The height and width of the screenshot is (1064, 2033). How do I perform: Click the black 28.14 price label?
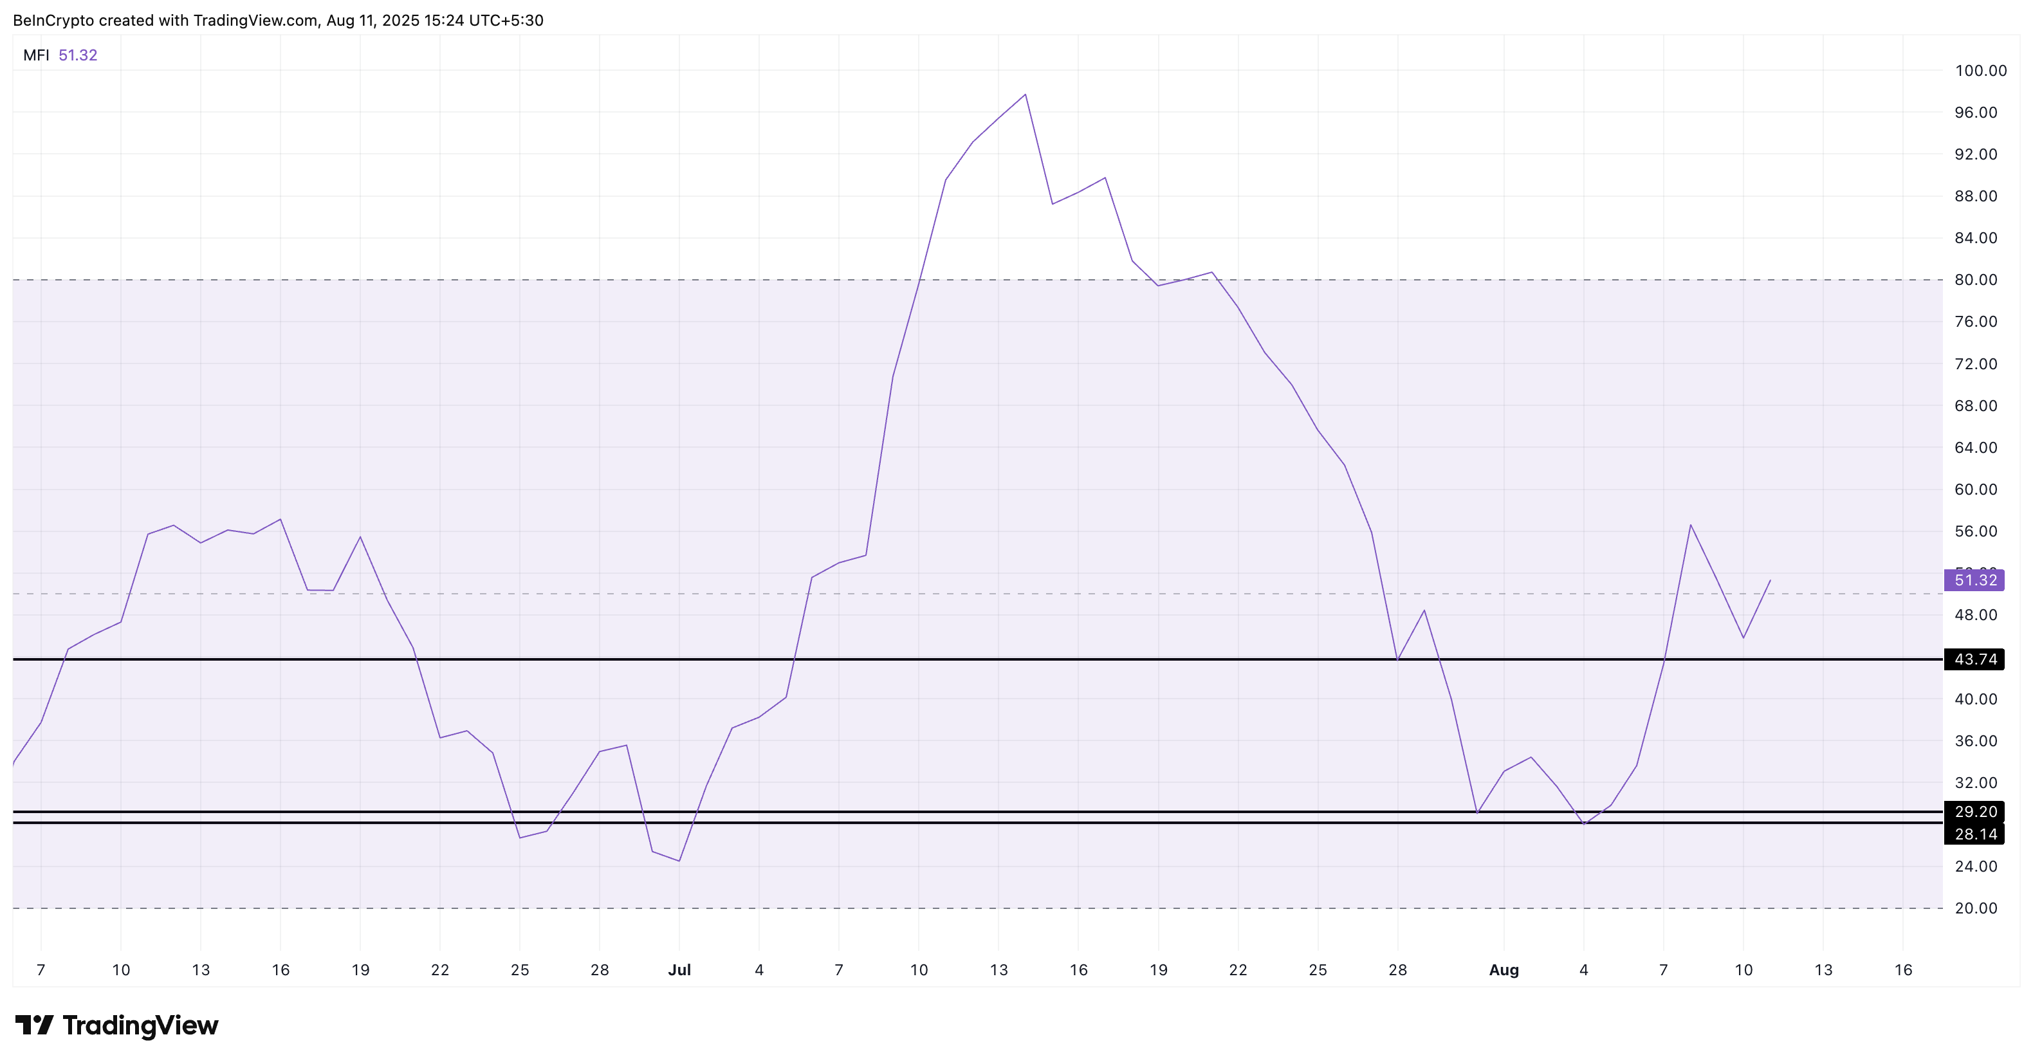[x=1974, y=834]
